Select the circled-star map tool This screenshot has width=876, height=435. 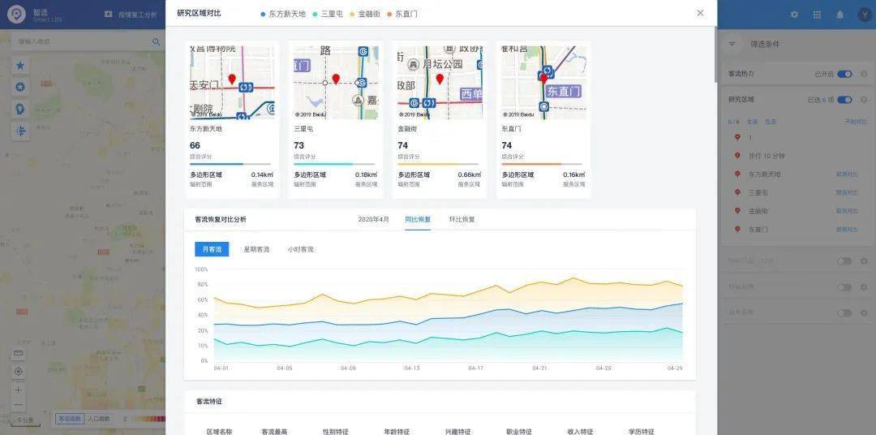[x=20, y=87]
